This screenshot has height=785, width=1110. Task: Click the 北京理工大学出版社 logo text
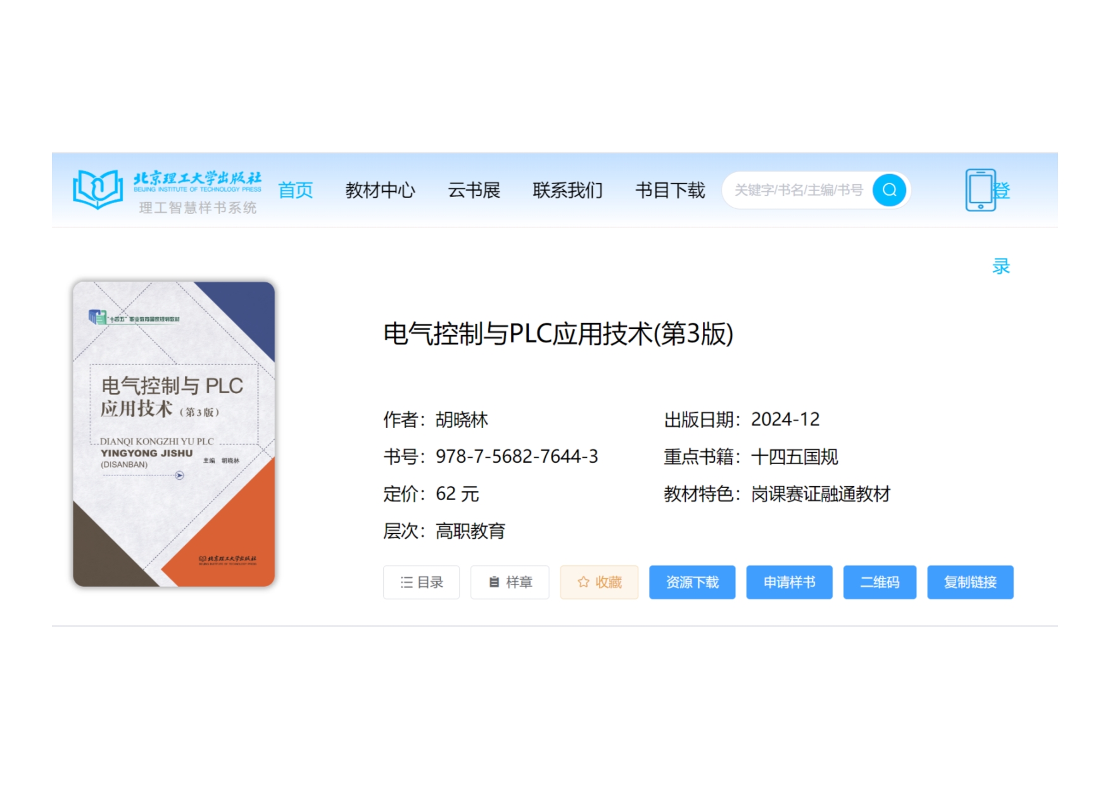pos(197,180)
